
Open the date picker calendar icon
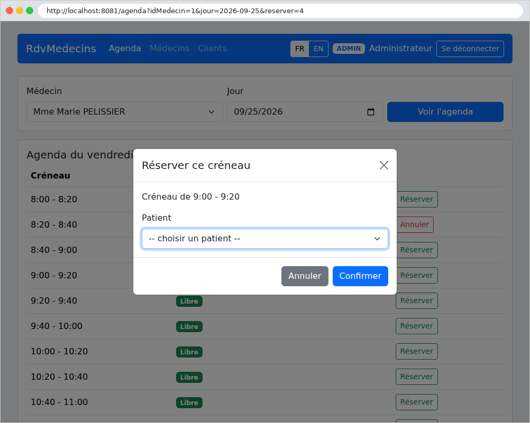(x=370, y=112)
